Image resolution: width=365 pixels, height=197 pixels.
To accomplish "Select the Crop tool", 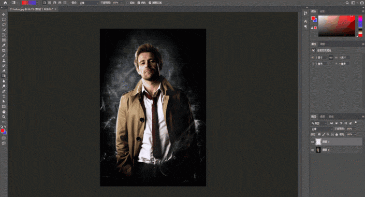I will coord(4,35).
